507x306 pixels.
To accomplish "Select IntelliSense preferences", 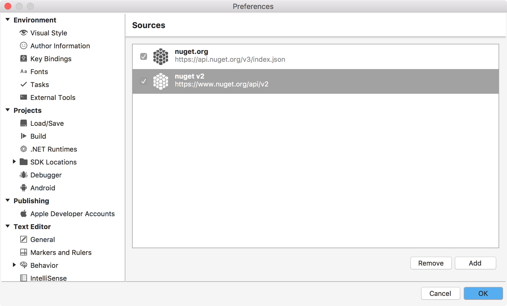I will tap(48, 278).
